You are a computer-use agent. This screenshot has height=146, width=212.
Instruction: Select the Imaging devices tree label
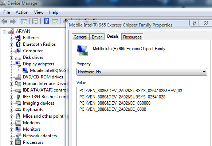coord(39,103)
